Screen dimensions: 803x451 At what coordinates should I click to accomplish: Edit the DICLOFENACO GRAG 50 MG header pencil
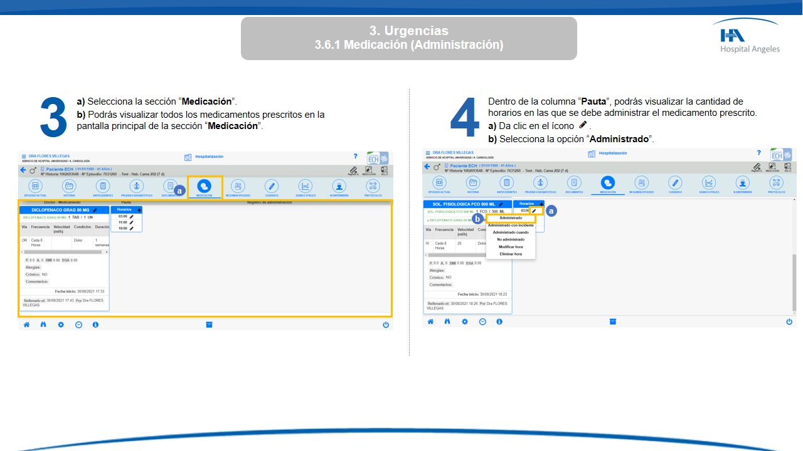click(x=95, y=210)
